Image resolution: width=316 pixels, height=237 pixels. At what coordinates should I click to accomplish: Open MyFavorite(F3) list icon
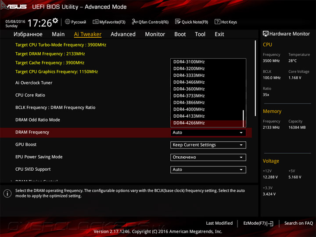(95, 22)
